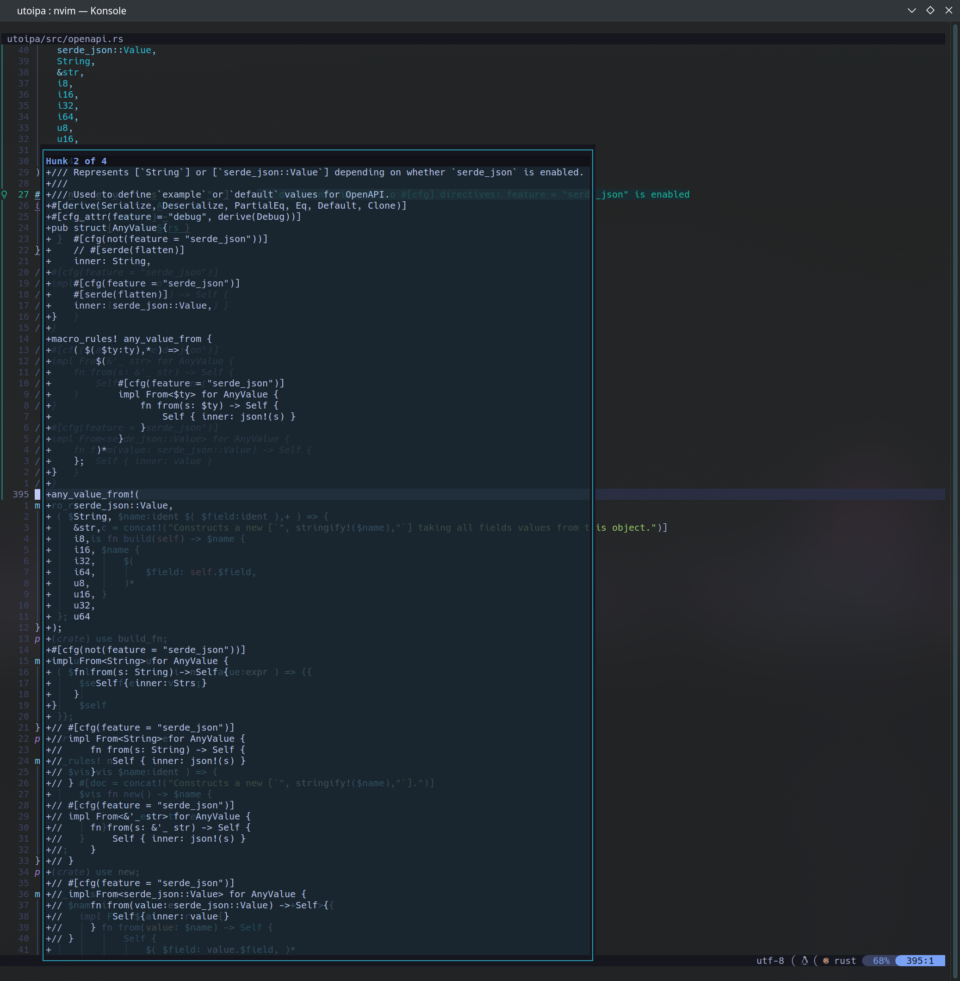Click the code action lightbulb beside line 27

point(4,194)
